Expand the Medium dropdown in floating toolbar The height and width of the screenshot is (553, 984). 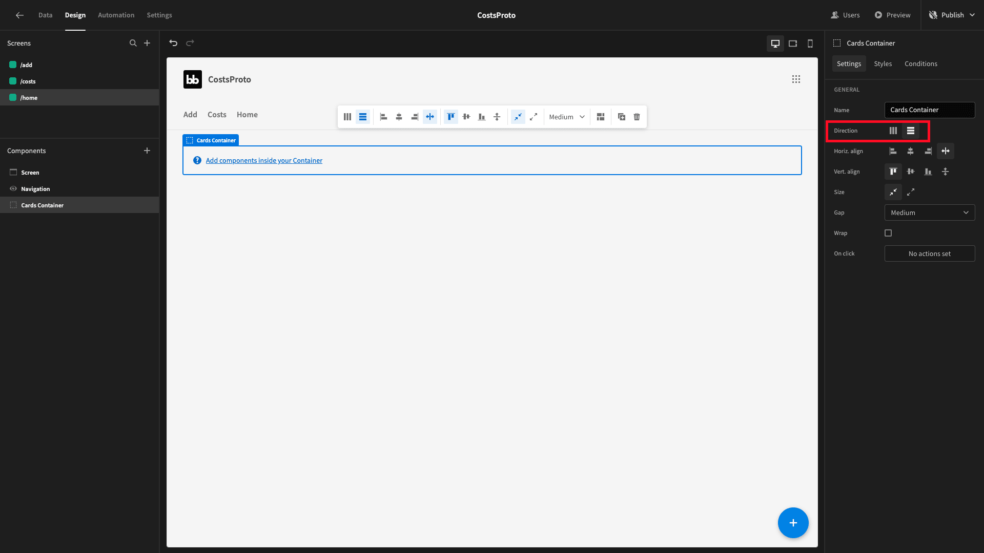point(567,117)
